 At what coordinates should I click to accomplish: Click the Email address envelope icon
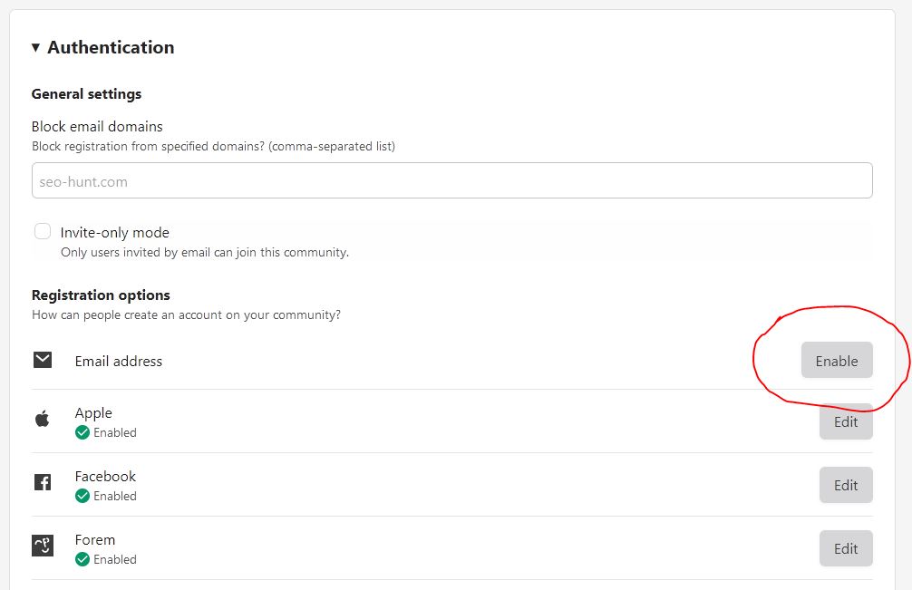point(43,361)
